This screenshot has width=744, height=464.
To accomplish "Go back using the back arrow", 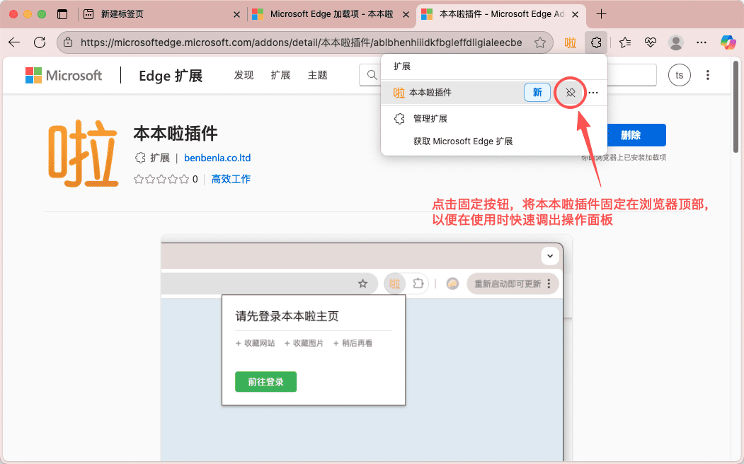I will [14, 42].
